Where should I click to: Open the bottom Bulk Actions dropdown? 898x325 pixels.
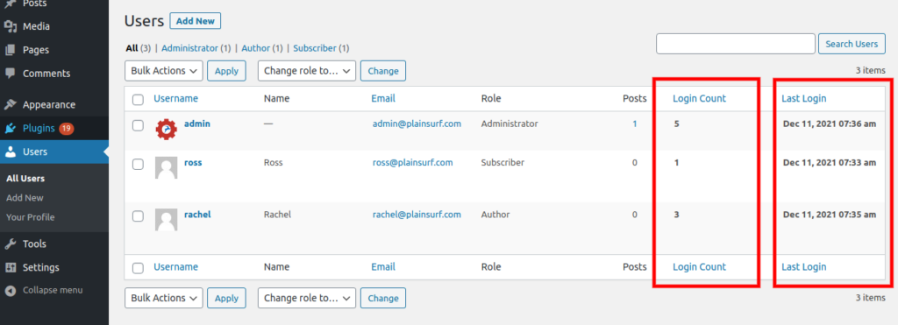(x=164, y=298)
